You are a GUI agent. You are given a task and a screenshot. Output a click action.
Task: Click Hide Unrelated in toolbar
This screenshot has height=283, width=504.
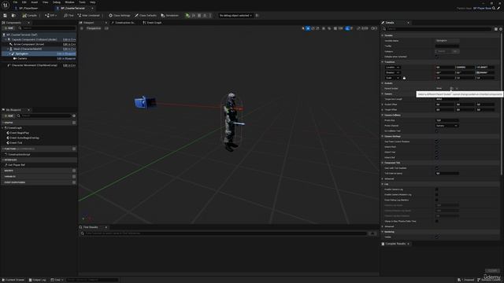[x=89, y=16]
